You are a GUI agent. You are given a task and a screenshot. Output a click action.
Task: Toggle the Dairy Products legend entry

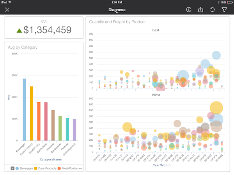point(45,168)
